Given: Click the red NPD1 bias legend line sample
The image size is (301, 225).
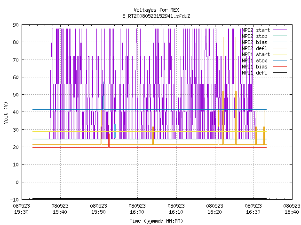Looking at the screenshot, I should click(x=280, y=67).
